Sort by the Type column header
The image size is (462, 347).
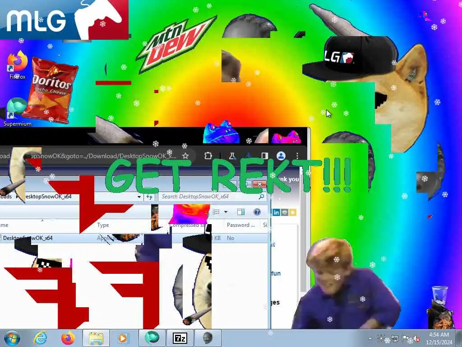click(103, 225)
